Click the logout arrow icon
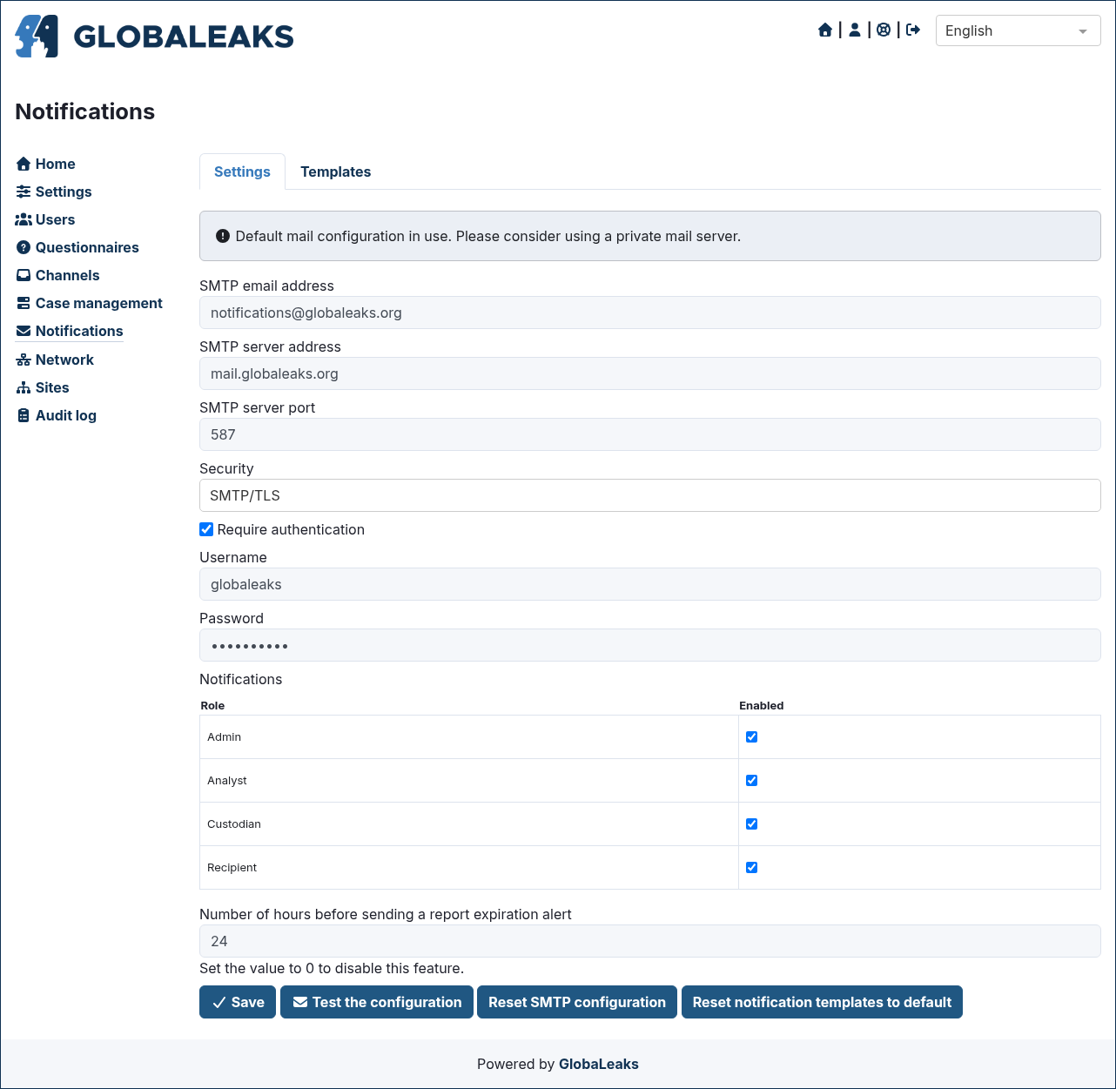 click(x=913, y=30)
